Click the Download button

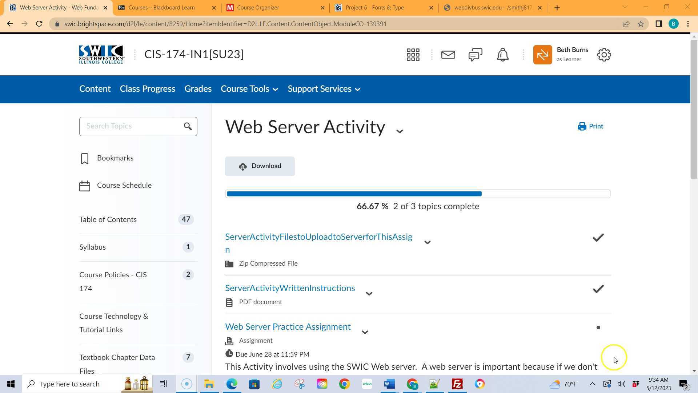tap(260, 166)
